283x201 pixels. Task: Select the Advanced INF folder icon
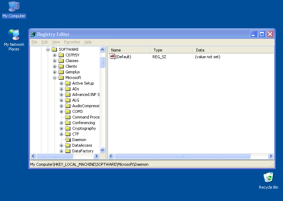click(68, 95)
